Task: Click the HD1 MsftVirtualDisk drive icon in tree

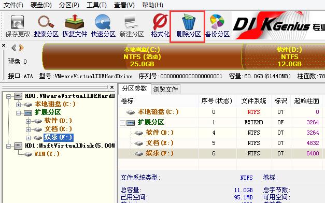Action: pos(18,146)
